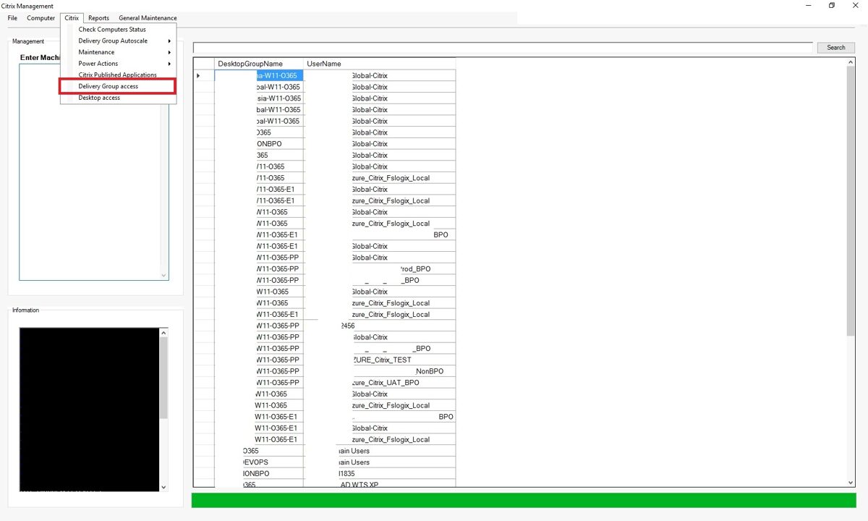This screenshot has width=868, height=521.
Task: Restore down the Citrix Management window
Action: click(x=832, y=6)
